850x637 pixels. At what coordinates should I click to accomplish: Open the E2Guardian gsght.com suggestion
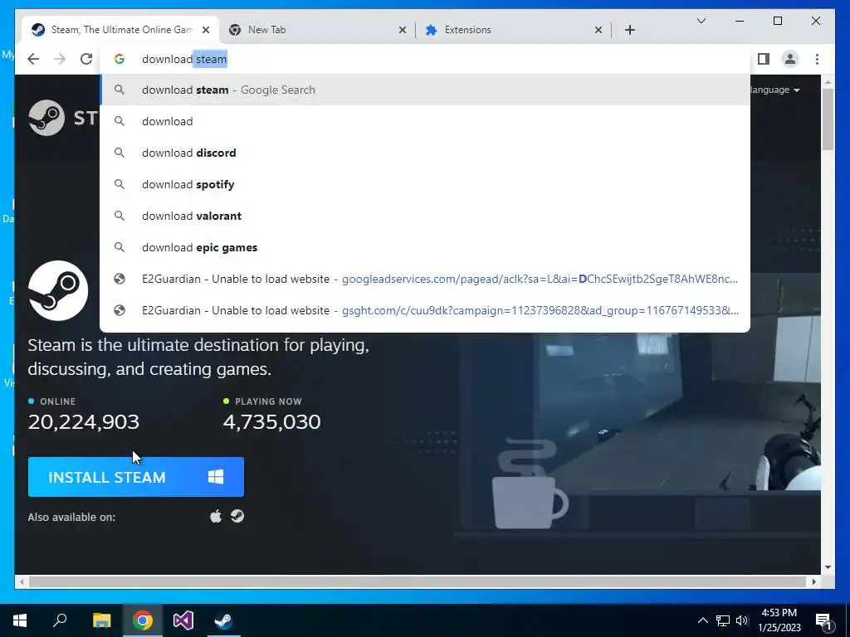(x=425, y=310)
